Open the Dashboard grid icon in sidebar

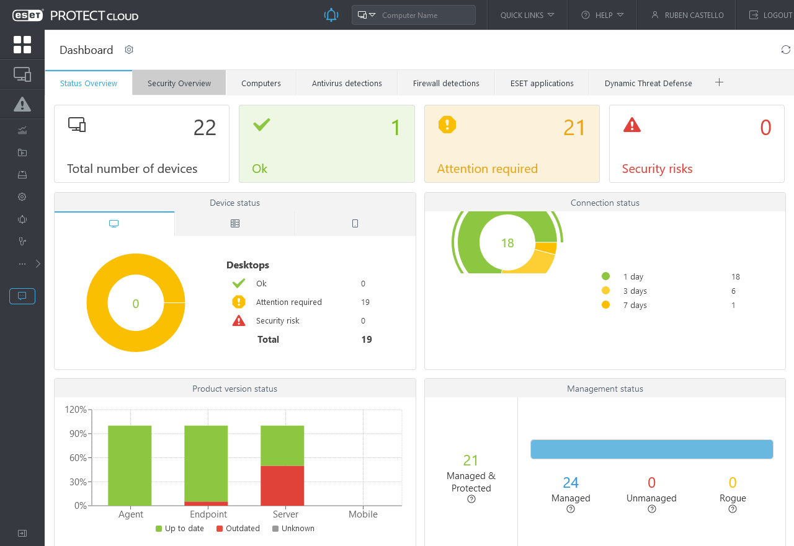pos(22,45)
